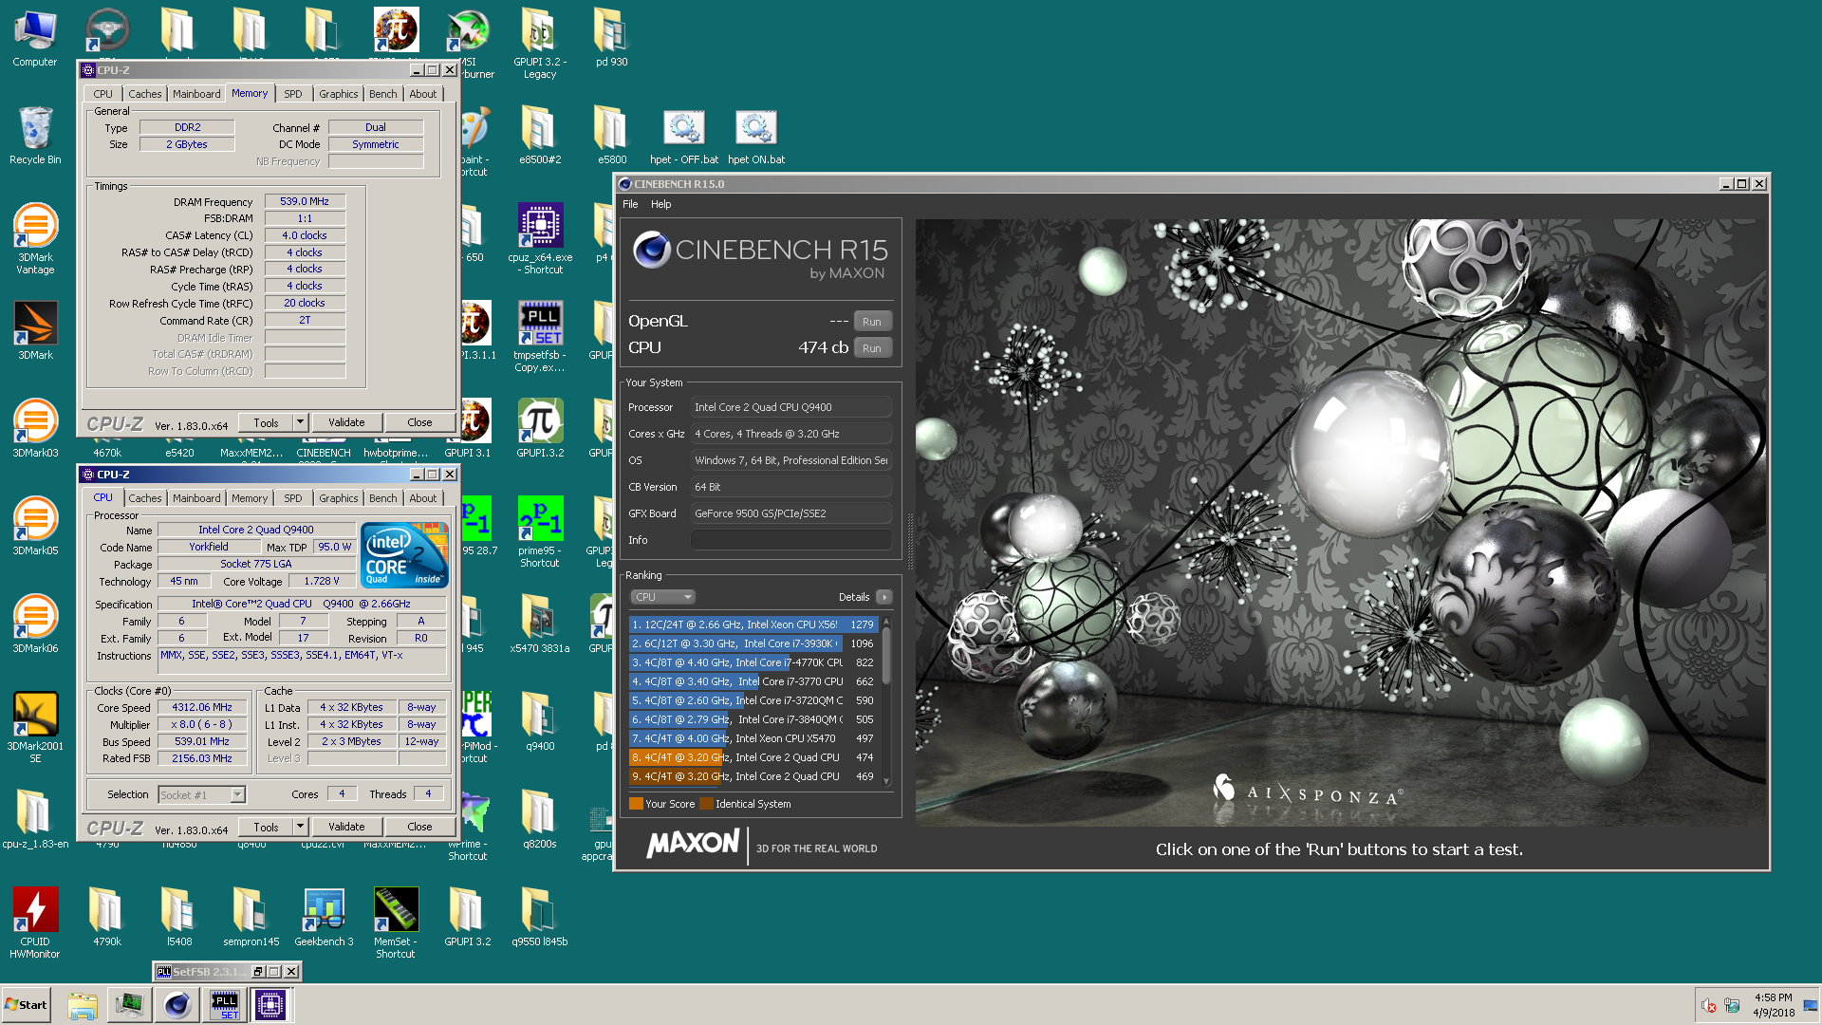Click the Core Speed value 4312.06 MHz
This screenshot has width=1822, height=1025.
202,707
